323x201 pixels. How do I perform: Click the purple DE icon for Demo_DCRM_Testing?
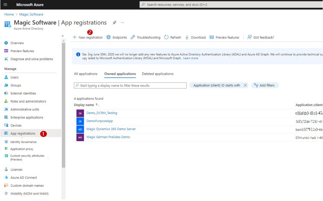point(80,113)
